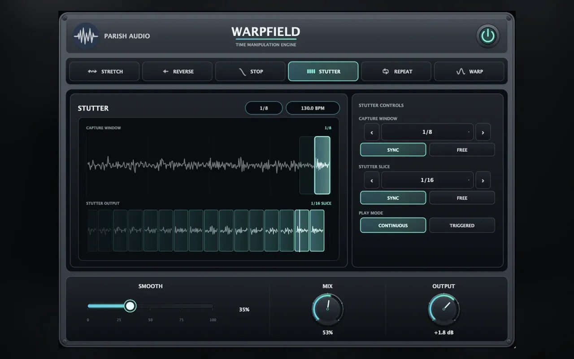Switch to the Stretch mode tab
The width and height of the screenshot is (574, 359).
coord(104,71)
